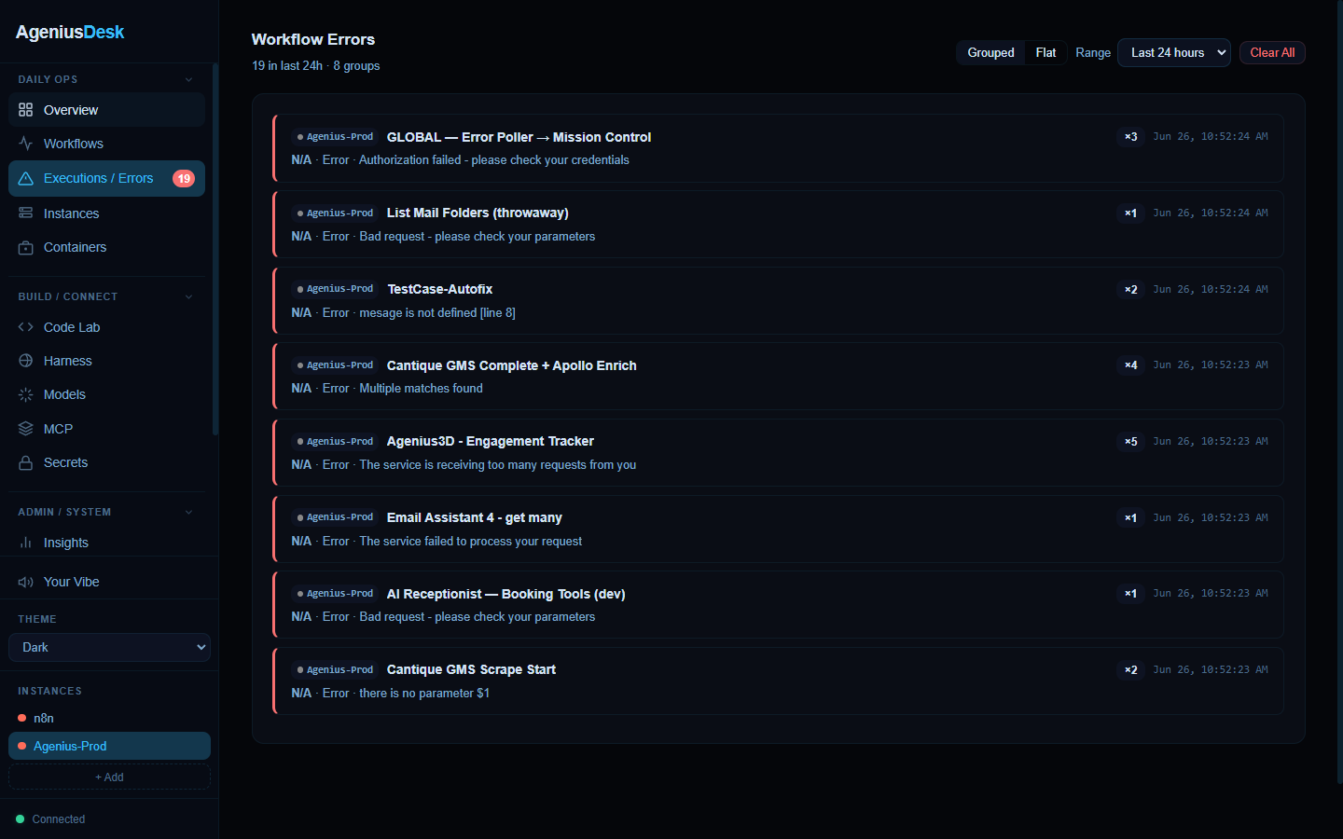Open the GLOBAL — Error Poller error group

778,148
